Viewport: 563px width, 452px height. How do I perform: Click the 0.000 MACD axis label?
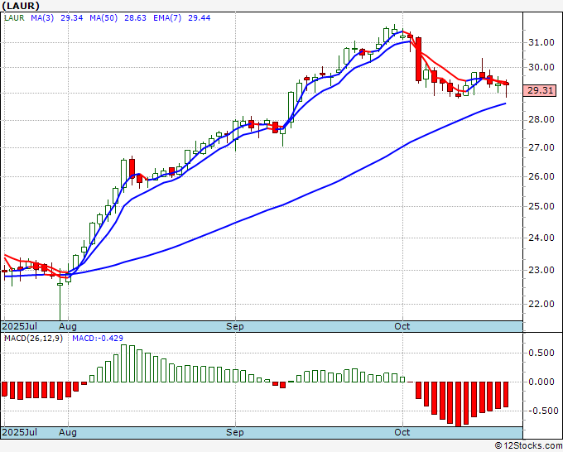(541, 382)
